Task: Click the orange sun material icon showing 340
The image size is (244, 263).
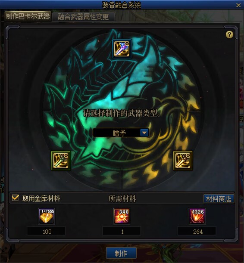Action: (122, 216)
